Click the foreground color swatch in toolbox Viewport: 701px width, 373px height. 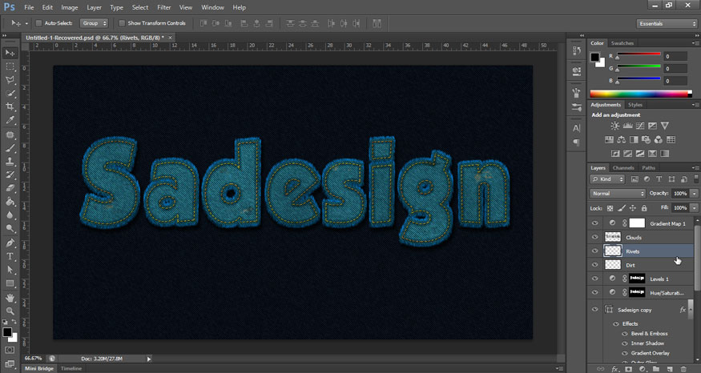[x=7, y=332]
